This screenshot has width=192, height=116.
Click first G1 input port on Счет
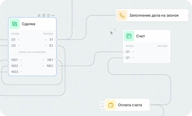122,52
